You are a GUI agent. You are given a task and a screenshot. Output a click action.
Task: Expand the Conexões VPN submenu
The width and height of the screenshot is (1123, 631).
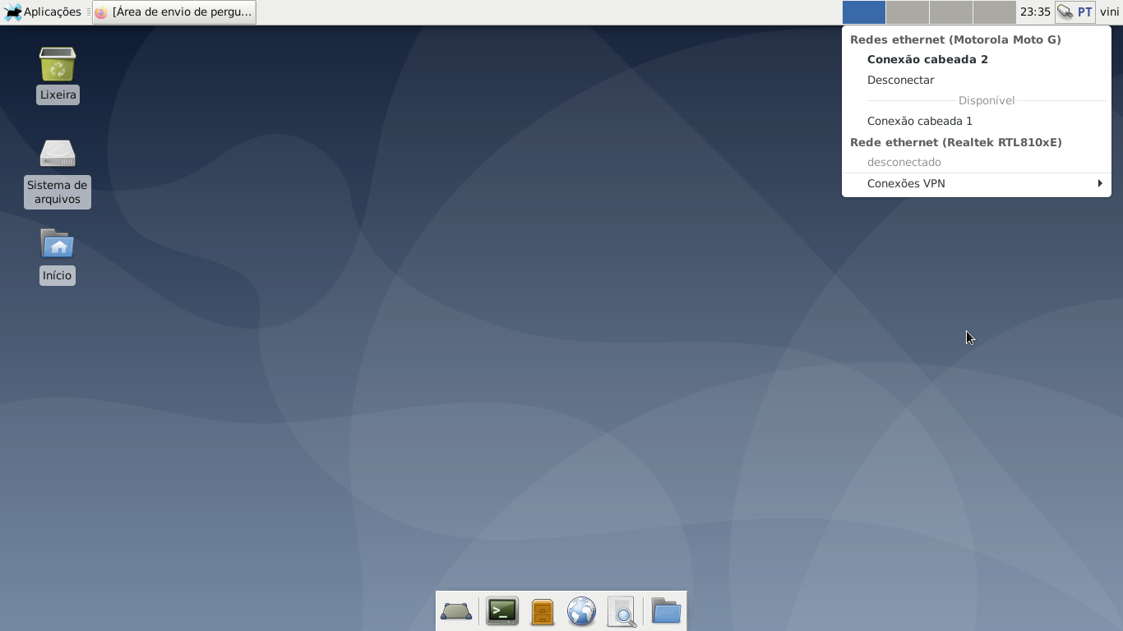click(977, 183)
